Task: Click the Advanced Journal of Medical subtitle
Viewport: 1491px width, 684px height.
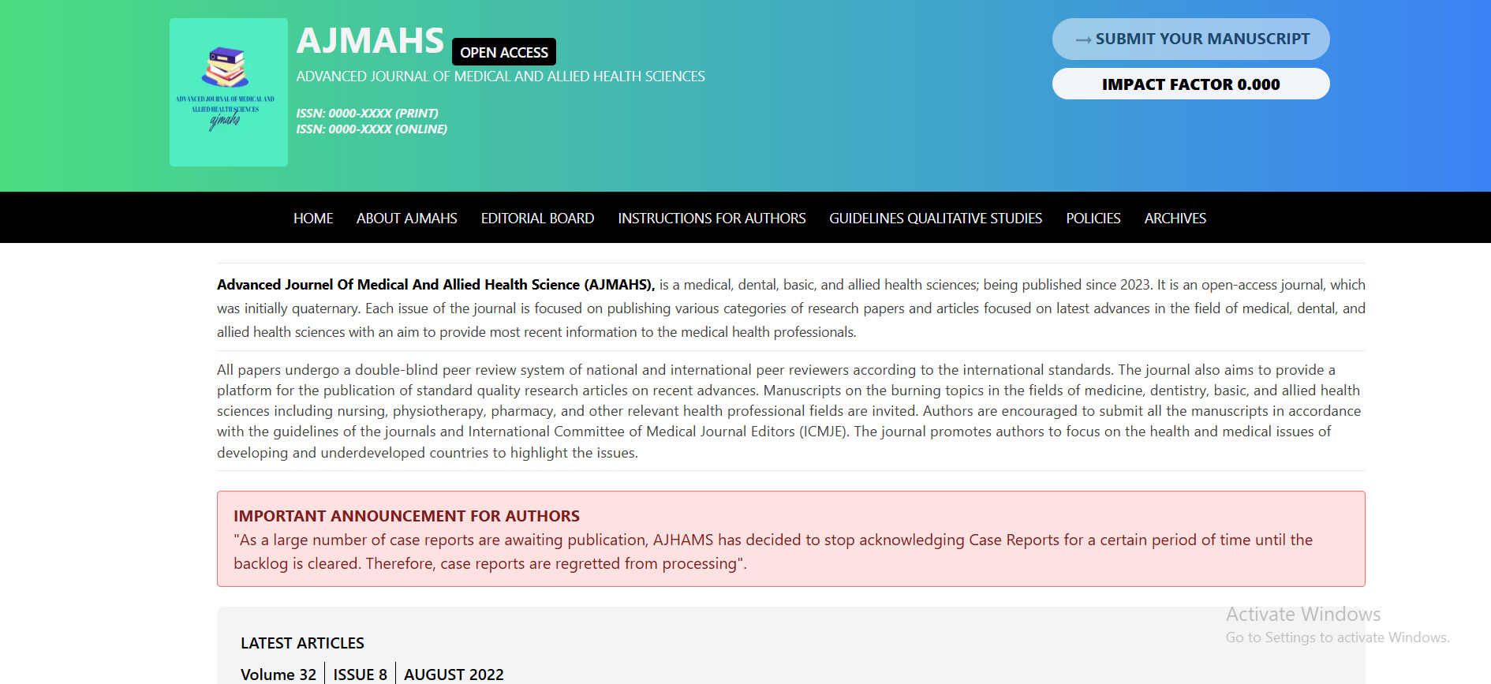Action: pos(501,77)
